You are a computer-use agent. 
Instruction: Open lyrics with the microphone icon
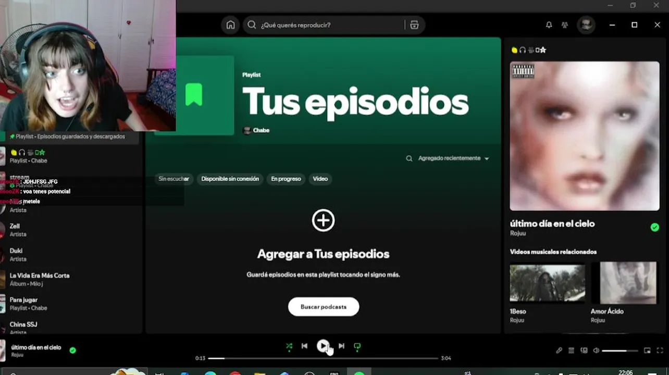[559, 351]
